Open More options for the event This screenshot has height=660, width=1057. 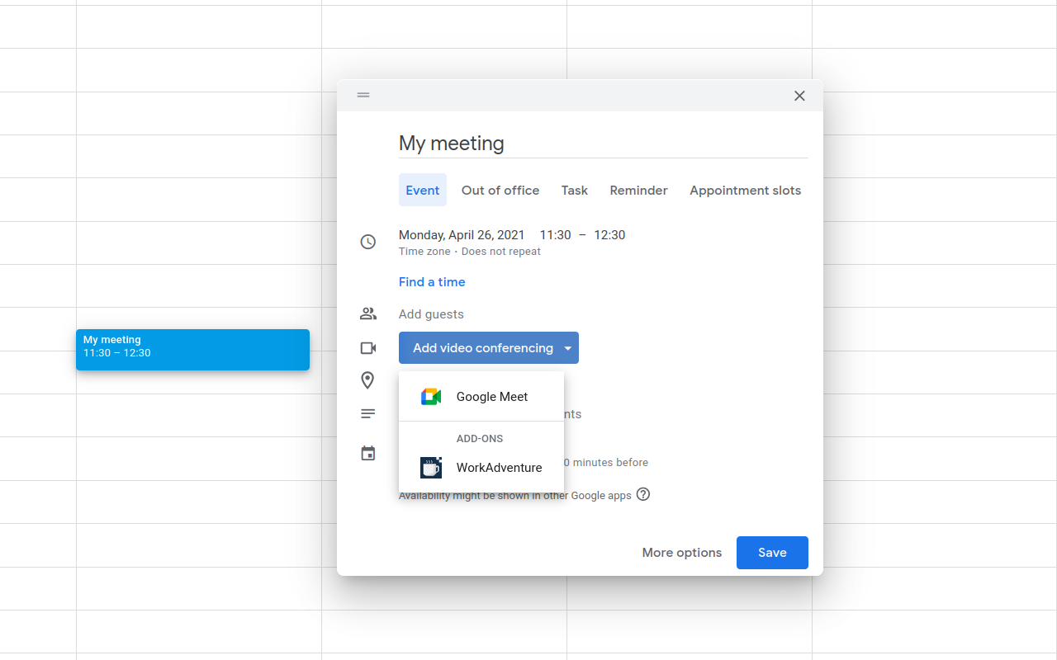[x=681, y=553]
